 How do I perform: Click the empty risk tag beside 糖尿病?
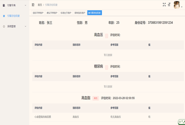[106, 68]
